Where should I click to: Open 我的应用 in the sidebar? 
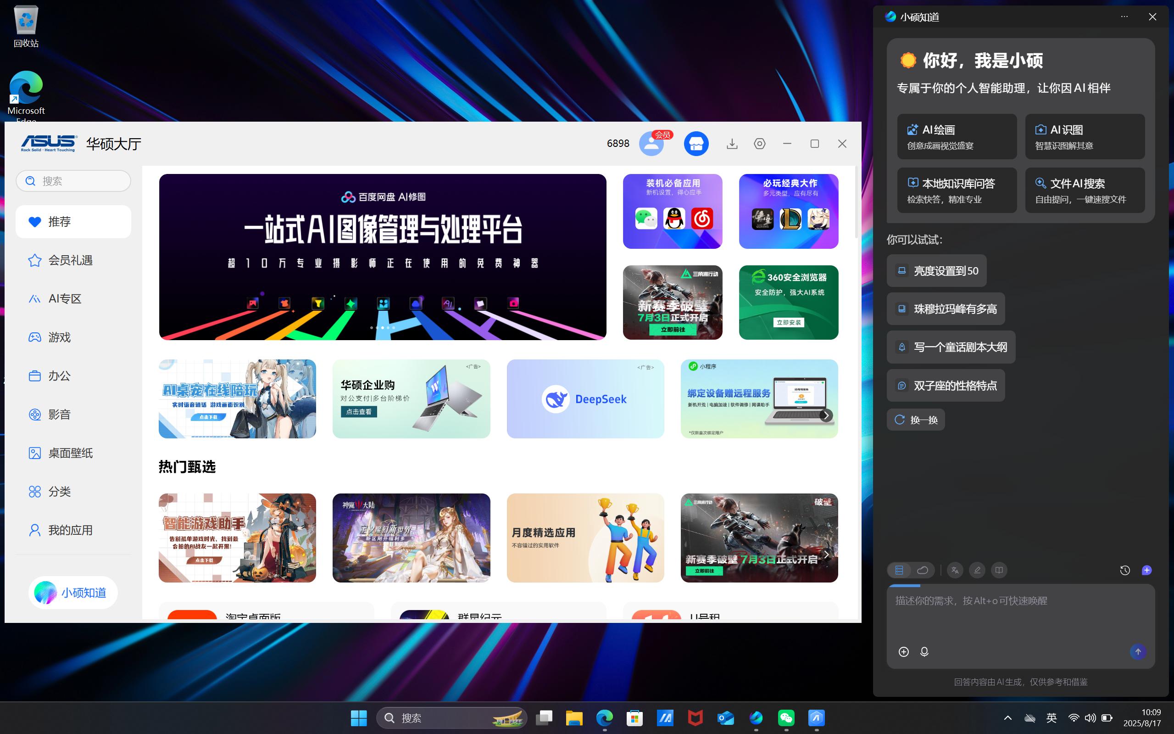coord(73,530)
